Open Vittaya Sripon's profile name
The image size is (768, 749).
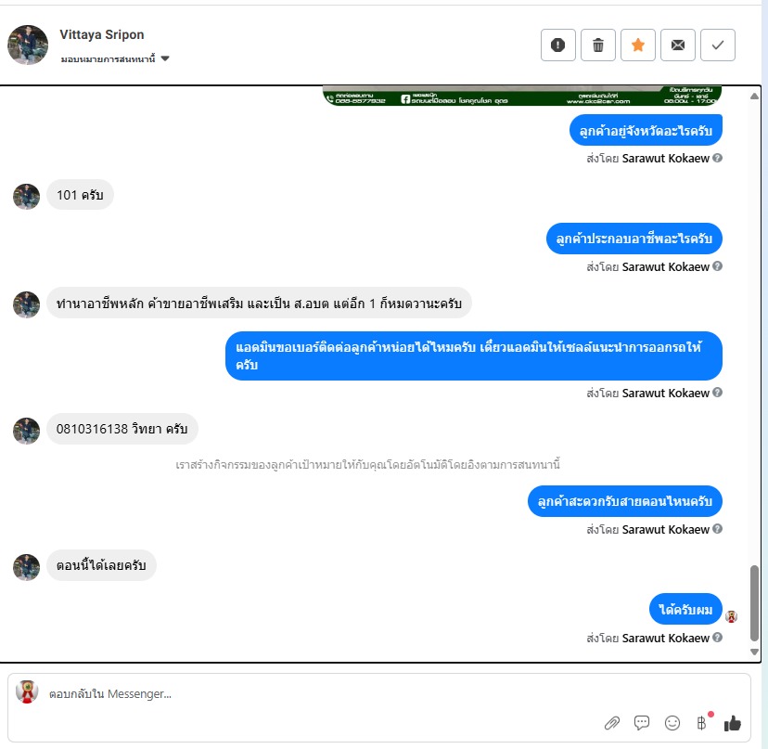point(102,34)
